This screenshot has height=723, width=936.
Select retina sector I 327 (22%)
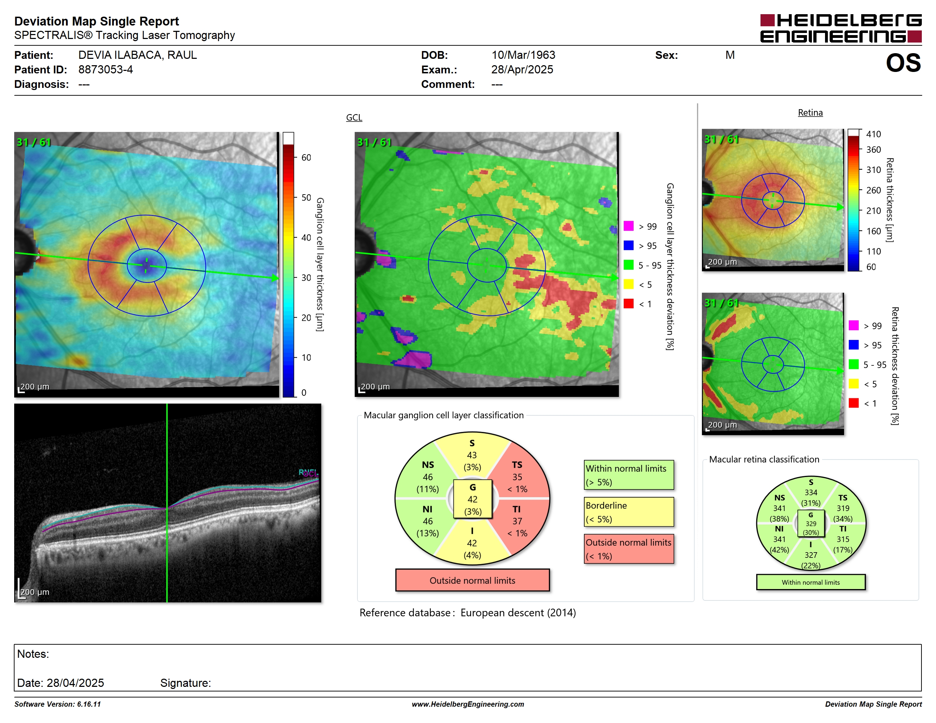pyautogui.click(x=811, y=555)
